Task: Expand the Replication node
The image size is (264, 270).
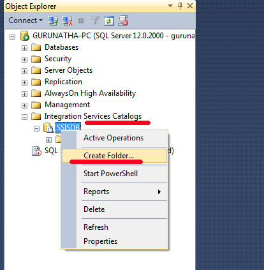Action: pos(24,82)
